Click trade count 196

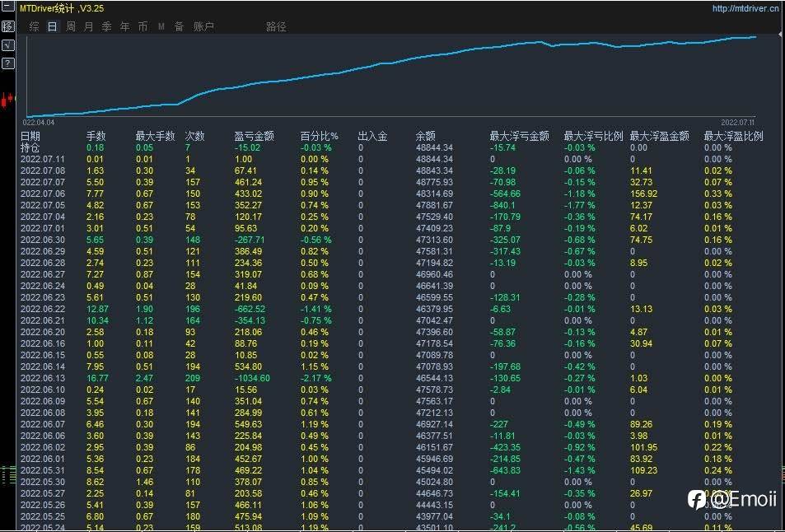tap(192, 310)
